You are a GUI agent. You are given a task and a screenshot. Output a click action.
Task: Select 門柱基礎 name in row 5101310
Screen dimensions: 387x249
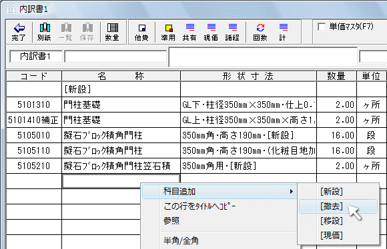[121, 105]
